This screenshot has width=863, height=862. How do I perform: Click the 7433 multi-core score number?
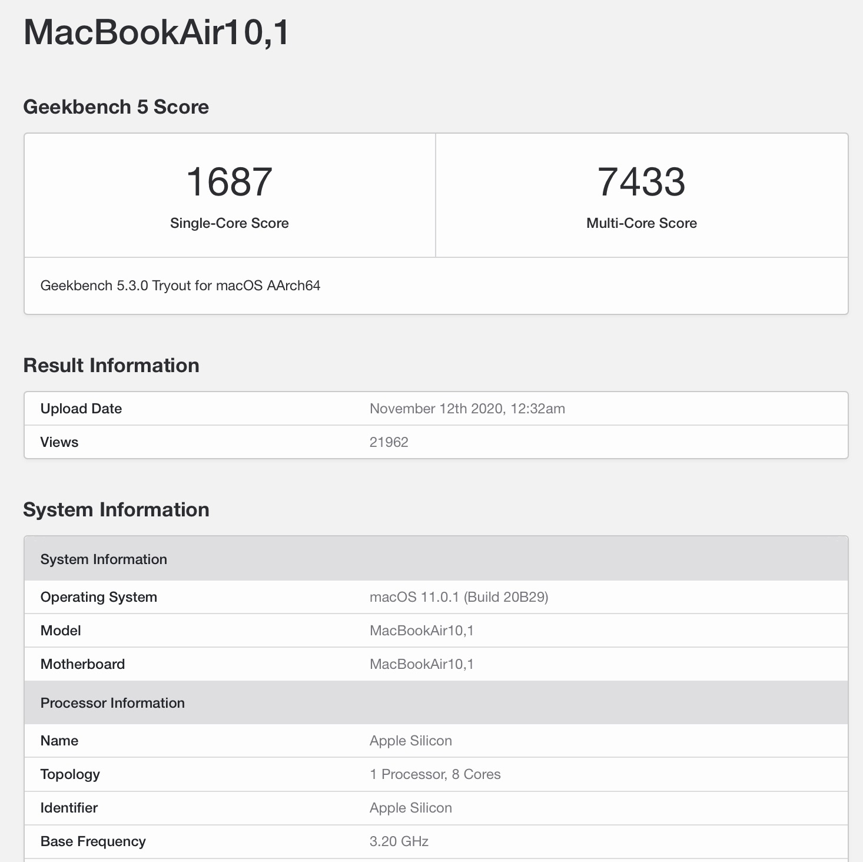pos(641,181)
